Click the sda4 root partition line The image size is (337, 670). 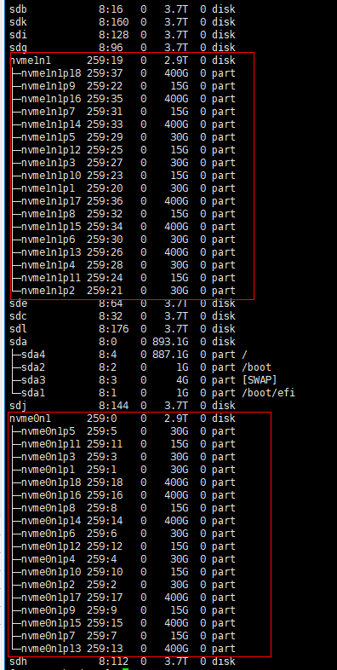[x=129, y=355]
